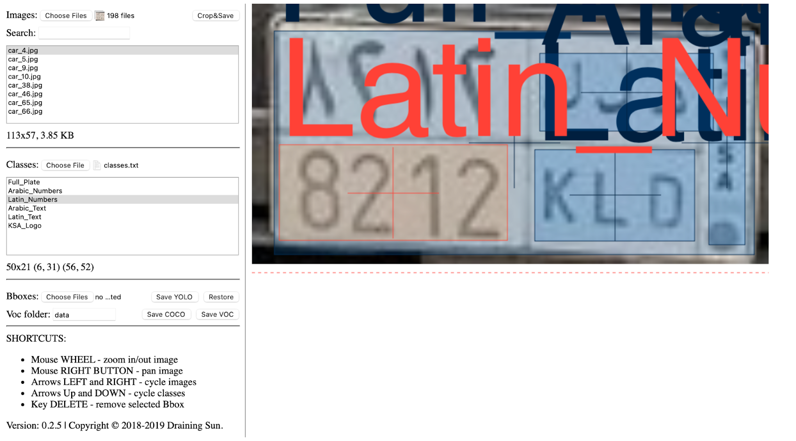Pick the KSA_Logo class
The width and height of the screenshot is (796, 441).
25,225
